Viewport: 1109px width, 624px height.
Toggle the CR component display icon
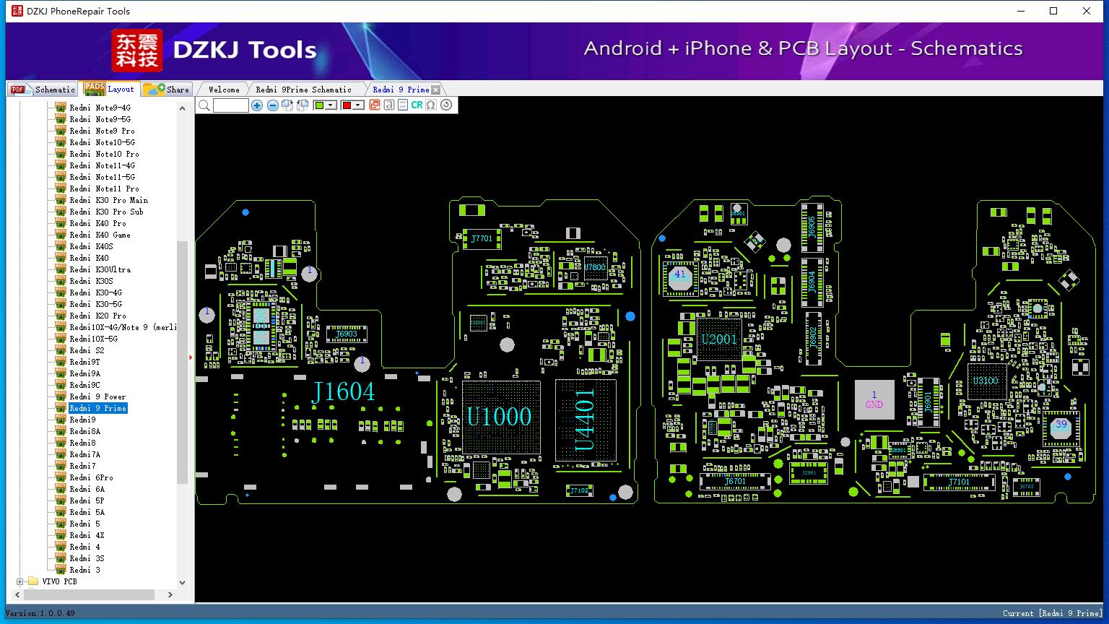point(417,105)
